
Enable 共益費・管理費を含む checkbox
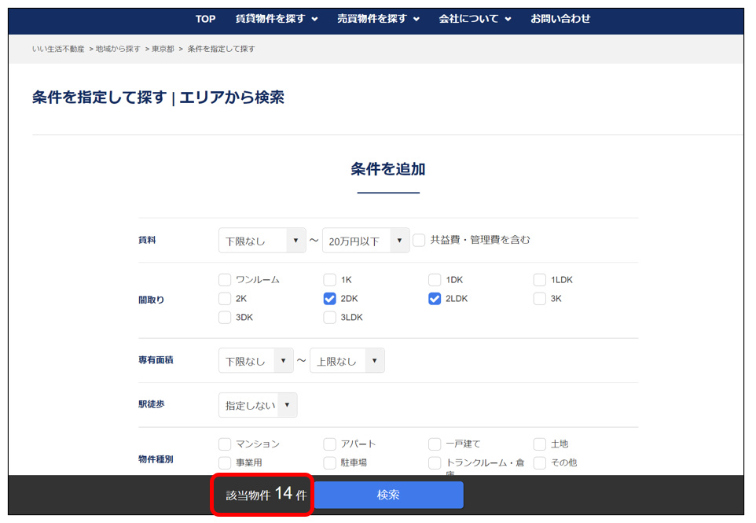(x=420, y=240)
